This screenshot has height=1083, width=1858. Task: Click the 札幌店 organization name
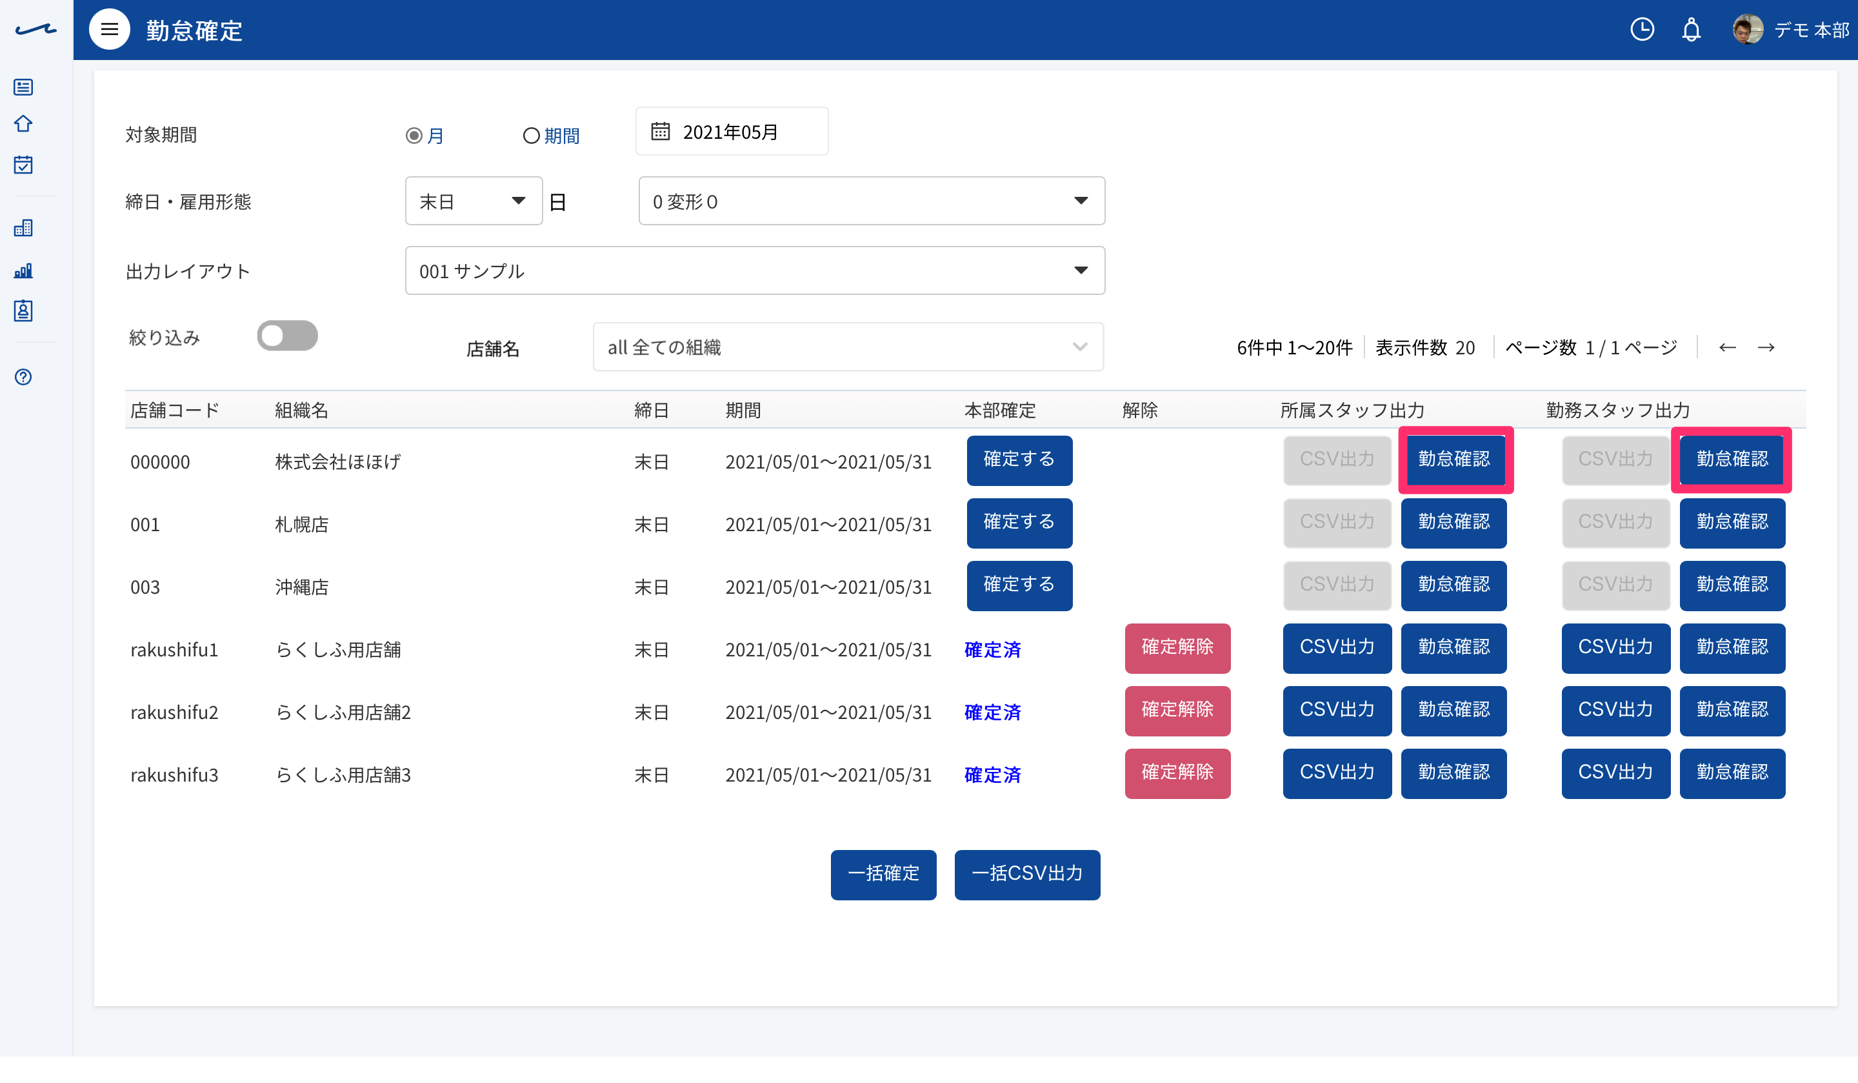click(301, 525)
